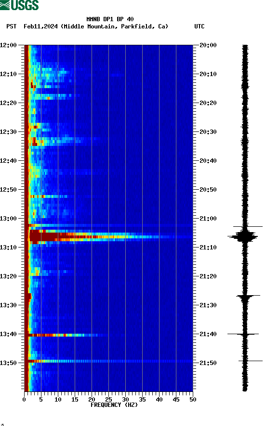The width and height of the screenshot is (266, 430).
Task: Click the 20:00 UTC time label
Action: [x=208, y=45]
